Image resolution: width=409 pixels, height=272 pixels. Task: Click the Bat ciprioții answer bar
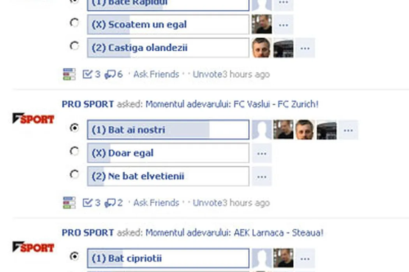(168, 258)
